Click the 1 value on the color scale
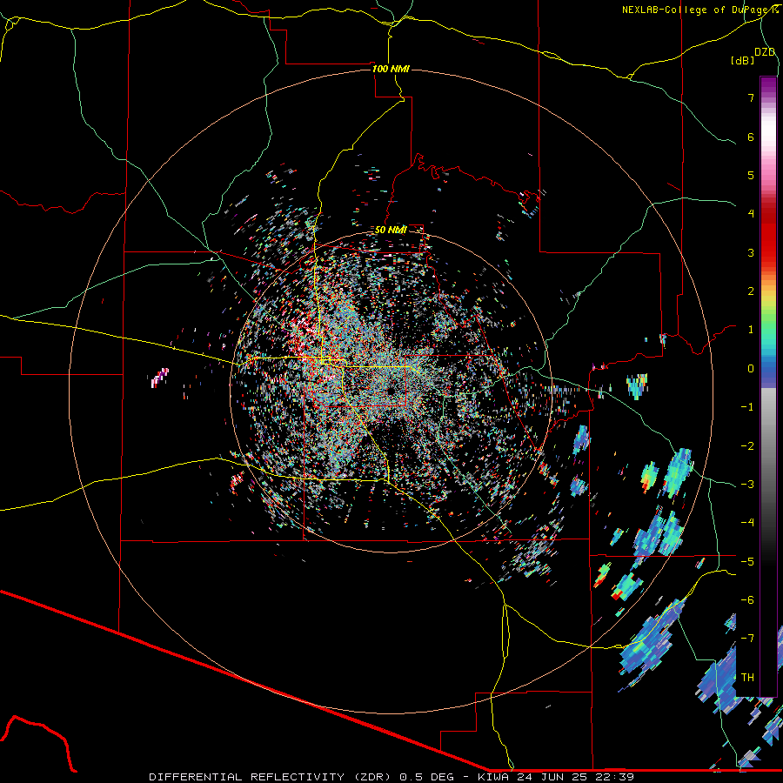The image size is (783, 783). [751, 330]
